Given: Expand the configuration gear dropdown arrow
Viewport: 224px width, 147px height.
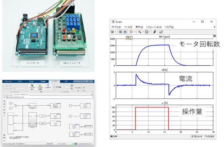Looking at the screenshot, I should [x=116, y=32].
